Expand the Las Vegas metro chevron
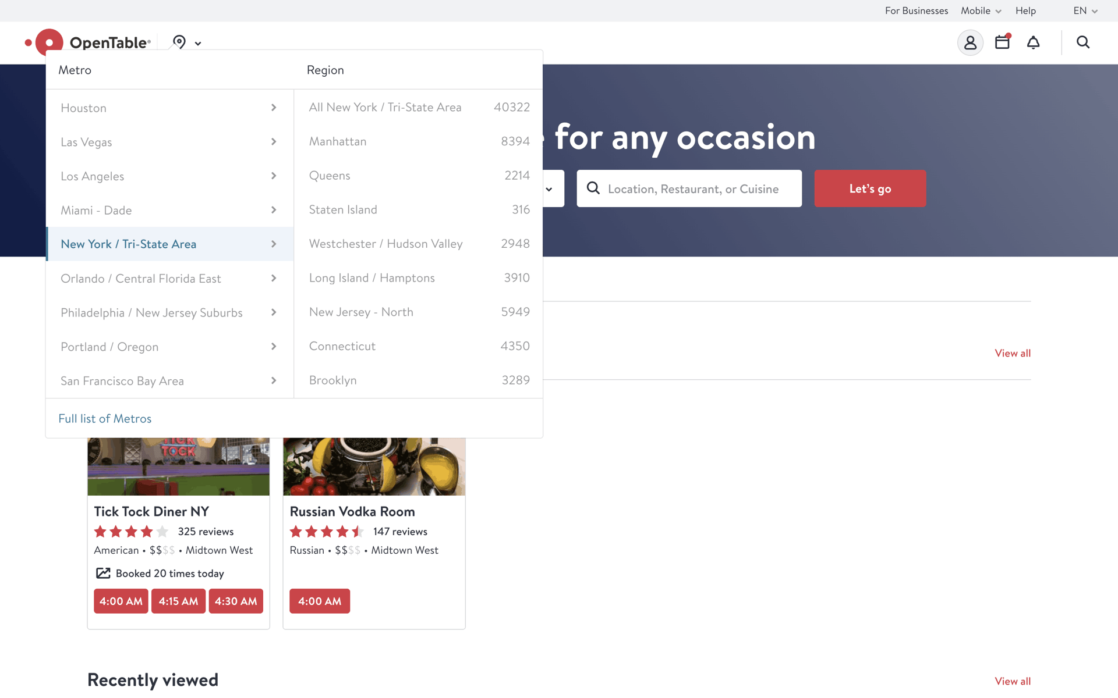The image size is (1118, 698). click(274, 142)
